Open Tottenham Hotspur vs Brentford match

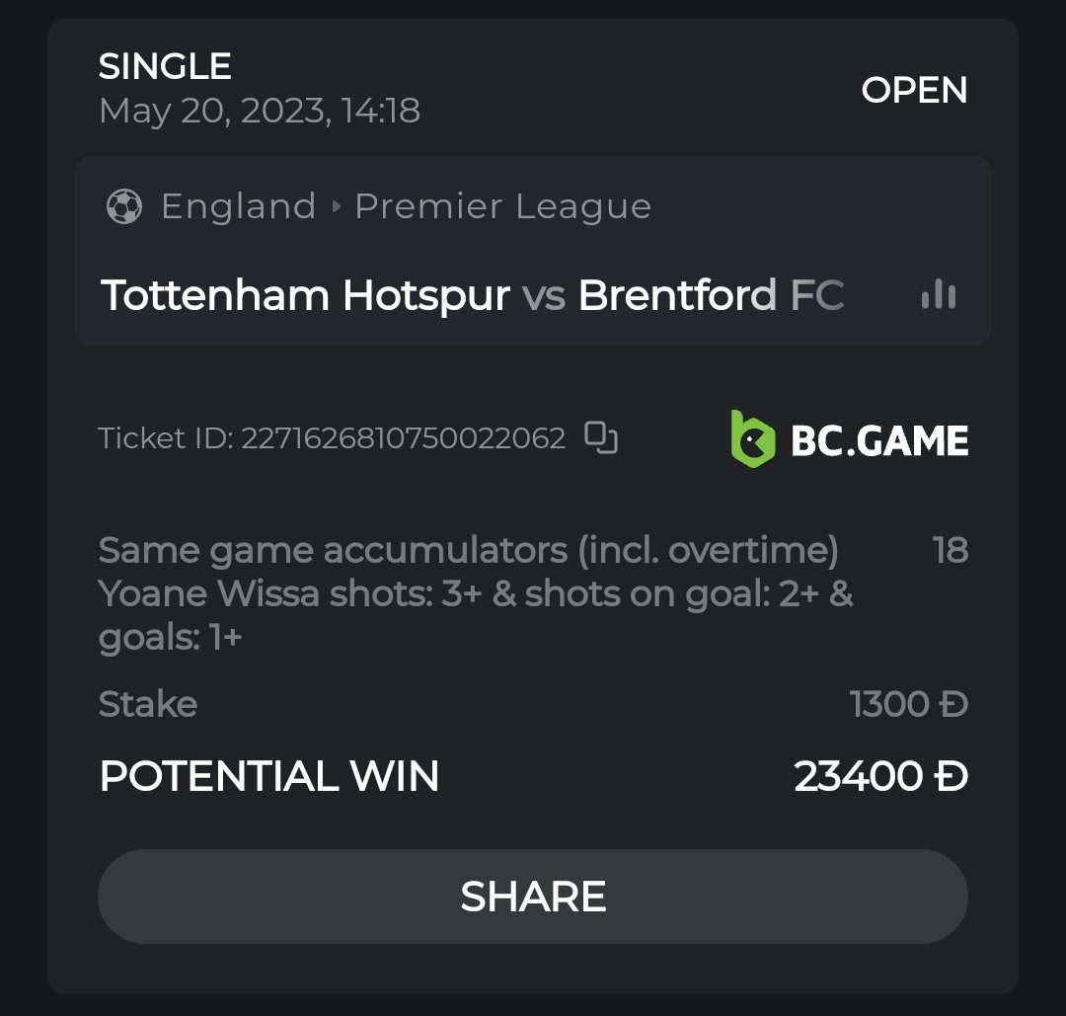pos(472,295)
